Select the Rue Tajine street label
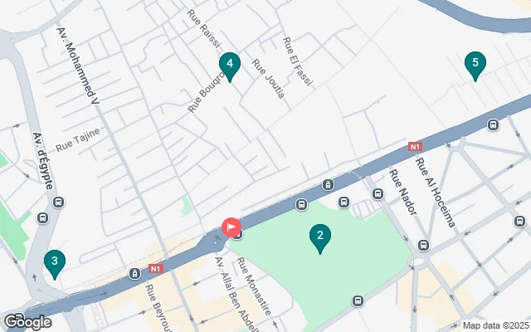This screenshot has width=531, height=332. (78, 140)
